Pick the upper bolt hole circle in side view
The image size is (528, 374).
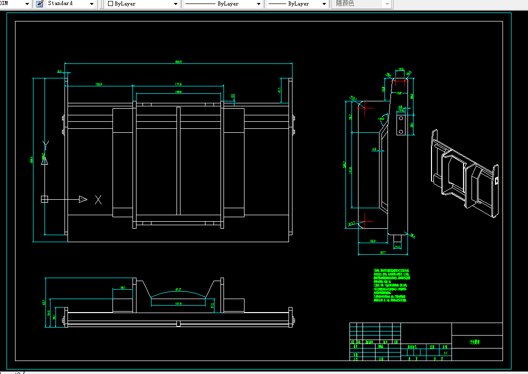tap(400, 118)
